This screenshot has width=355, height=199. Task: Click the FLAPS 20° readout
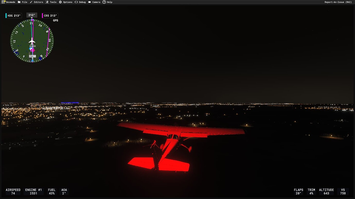tap(298, 192)
